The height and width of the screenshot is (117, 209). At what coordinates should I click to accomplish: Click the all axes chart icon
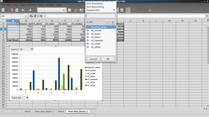156,10
